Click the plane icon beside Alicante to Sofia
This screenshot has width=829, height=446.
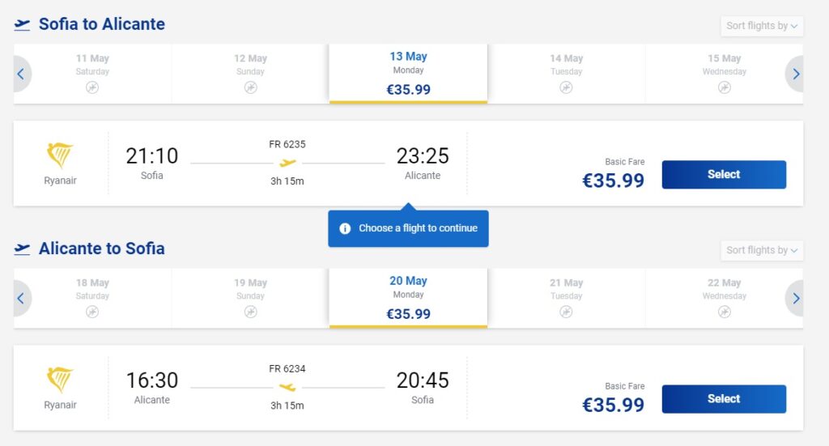[23, 249]
